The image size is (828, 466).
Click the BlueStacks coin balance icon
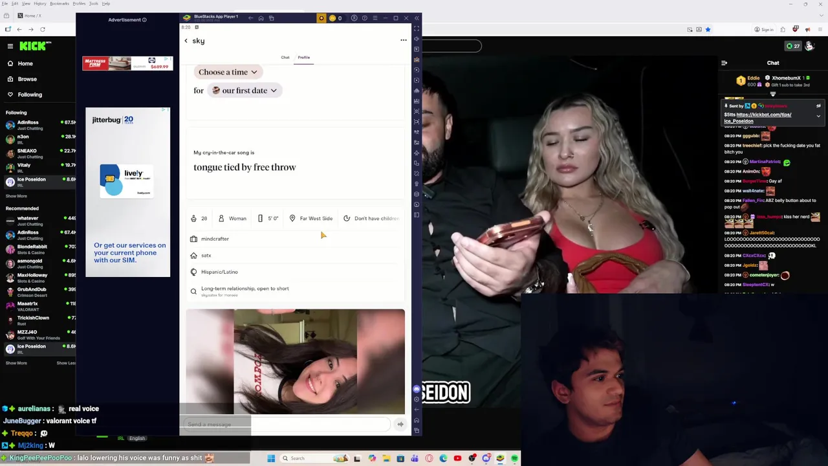tap(332, 18)
